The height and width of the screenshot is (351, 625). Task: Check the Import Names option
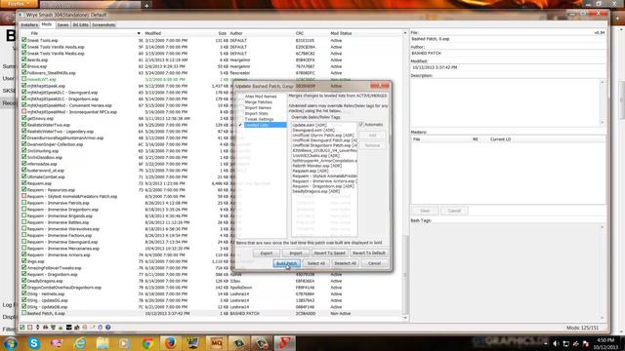(240, 107)
